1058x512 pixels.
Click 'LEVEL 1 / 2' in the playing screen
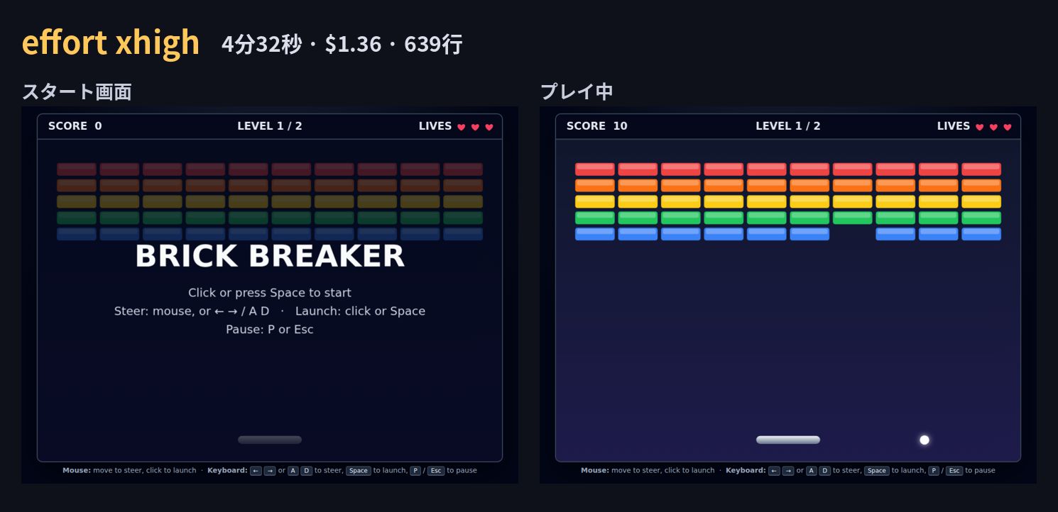[788, 126]
